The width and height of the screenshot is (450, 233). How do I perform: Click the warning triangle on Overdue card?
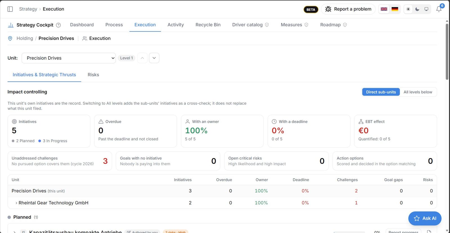101,121
